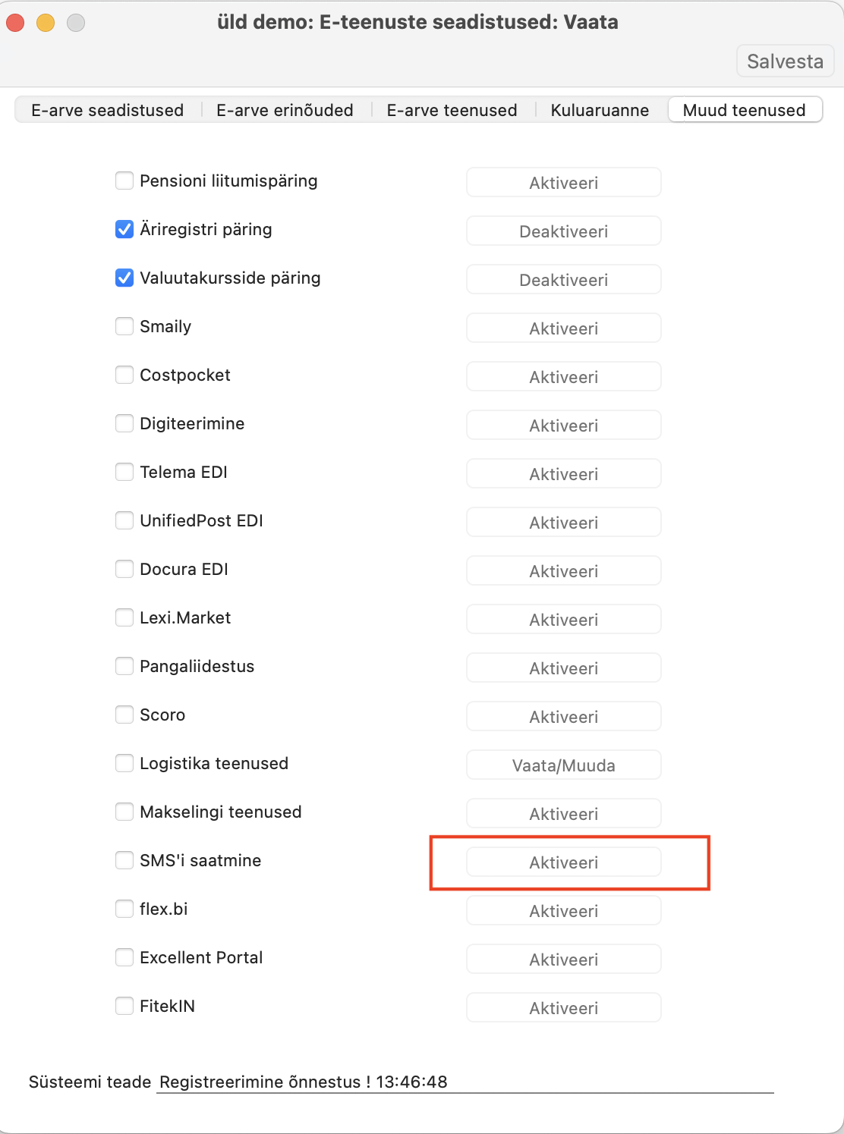Screen dimensions: 844x1134
Task: Minimize the window with the yellow button
Action: (x=46, y=23)
